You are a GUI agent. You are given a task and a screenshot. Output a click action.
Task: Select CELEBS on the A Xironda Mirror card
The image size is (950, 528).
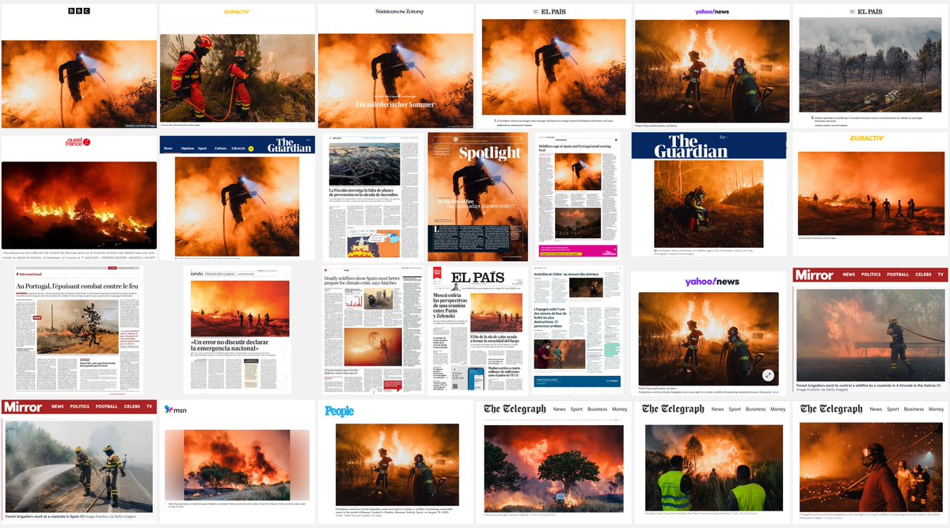point(923,275)
